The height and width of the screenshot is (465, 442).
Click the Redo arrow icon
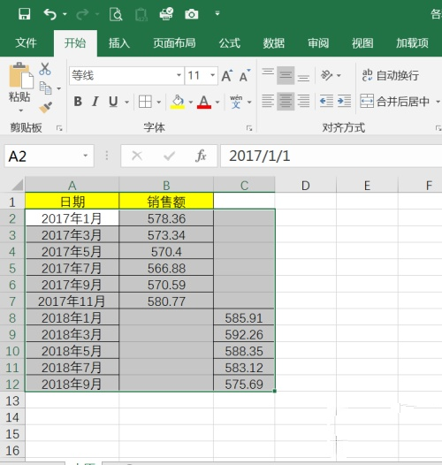pyautogui.click(x=82, y=14)
